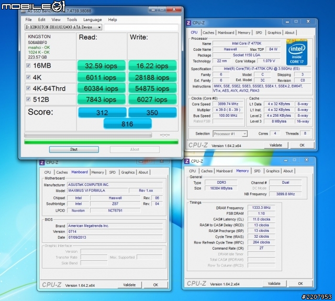335x301 pixels.
Task: Uncheck the 16MB test checkbox
Action: [x=28, y=65]
